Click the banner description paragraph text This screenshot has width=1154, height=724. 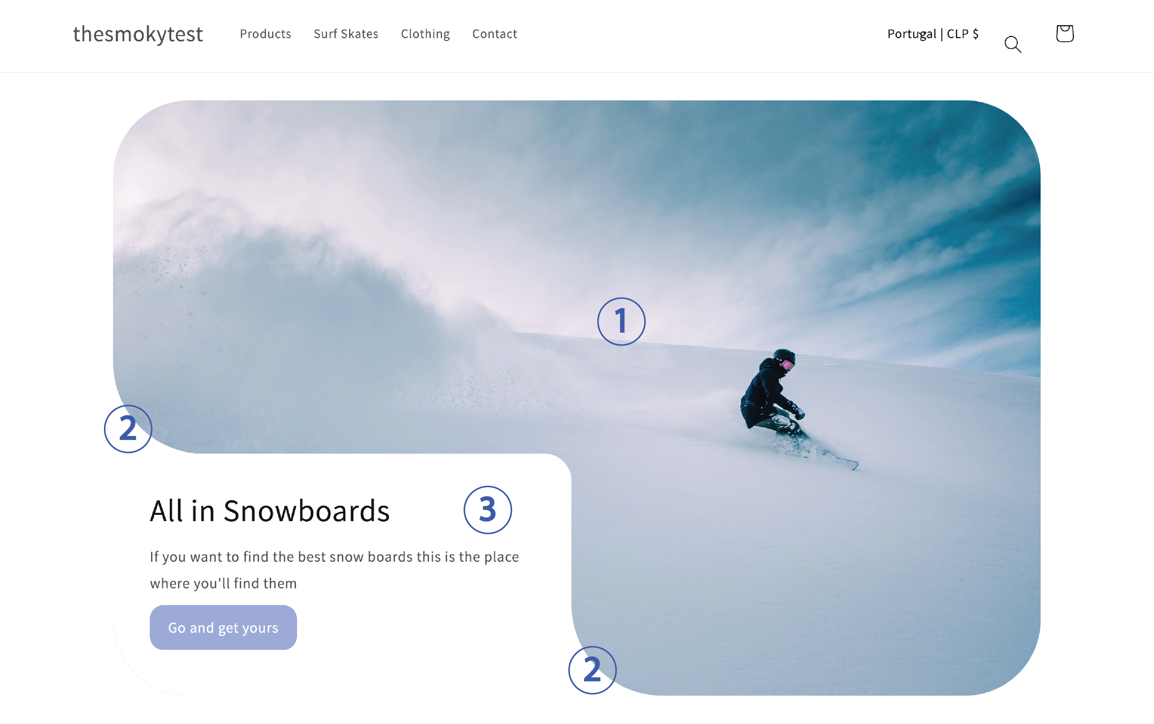pyautogui.click(x=335, y=570)
